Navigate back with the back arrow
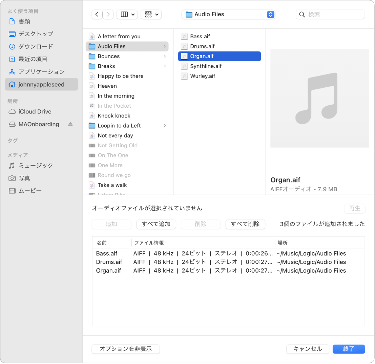The image size is (375, 364). [x=97, y=14]
